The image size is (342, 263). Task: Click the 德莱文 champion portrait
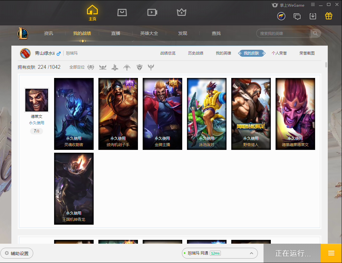pos(37,100)
